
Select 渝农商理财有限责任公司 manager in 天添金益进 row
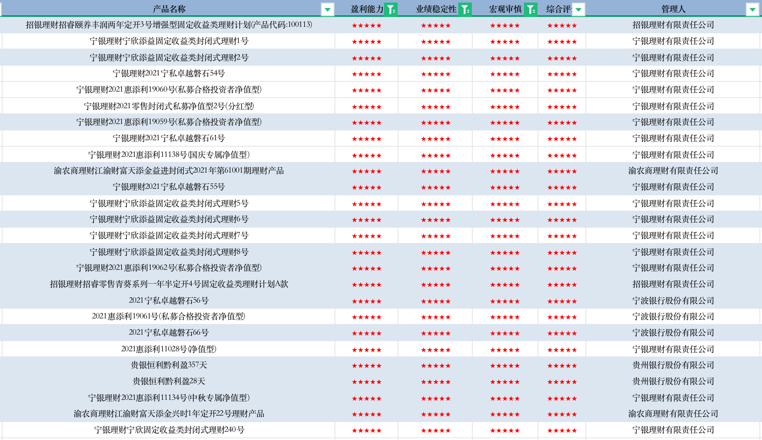(673, 171)
